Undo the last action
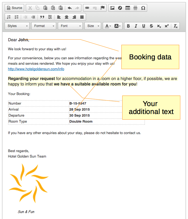The height and width of the screenshot is (219, 188). pyautogui.click(x=70, y=8)
